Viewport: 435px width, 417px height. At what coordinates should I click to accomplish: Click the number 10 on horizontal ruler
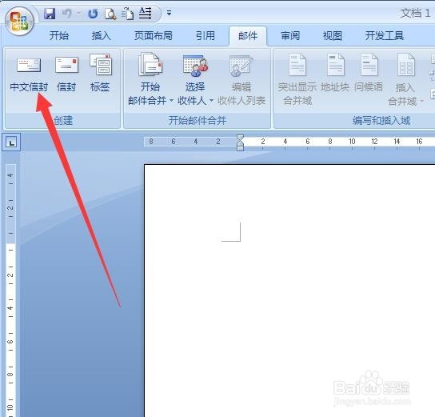point(352,142)
